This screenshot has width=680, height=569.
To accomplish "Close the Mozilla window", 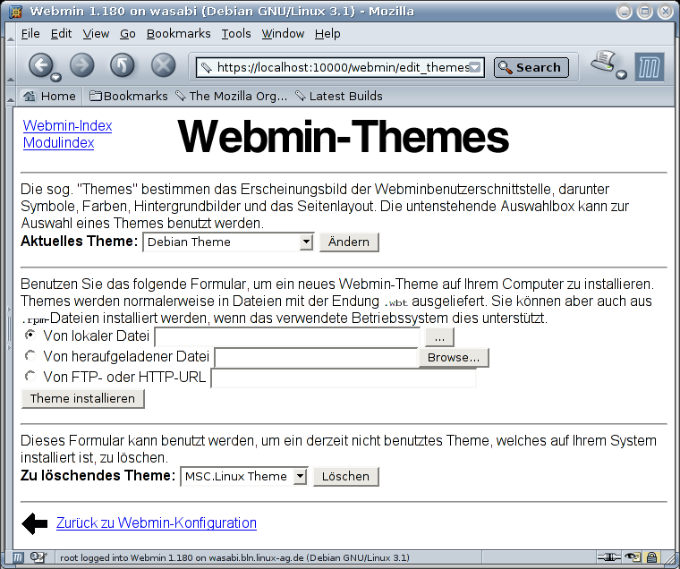I will coord(666,12).
